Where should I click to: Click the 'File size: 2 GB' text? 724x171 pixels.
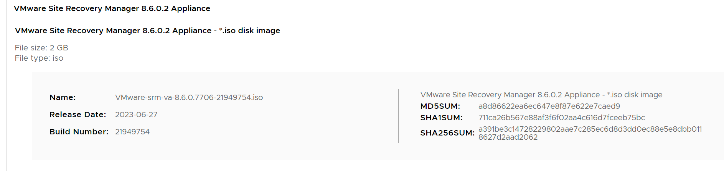(x=41, y=48)
